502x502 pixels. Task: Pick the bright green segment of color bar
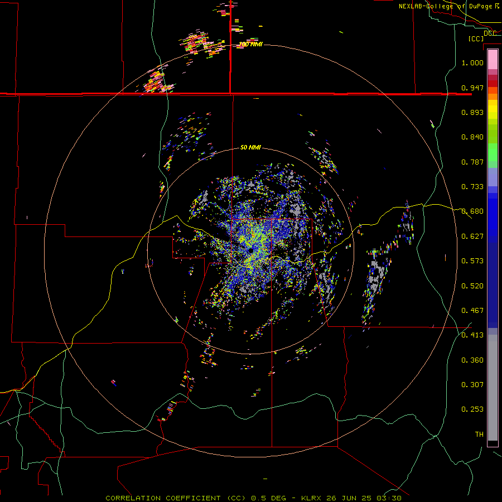click(x=493, y=152)
